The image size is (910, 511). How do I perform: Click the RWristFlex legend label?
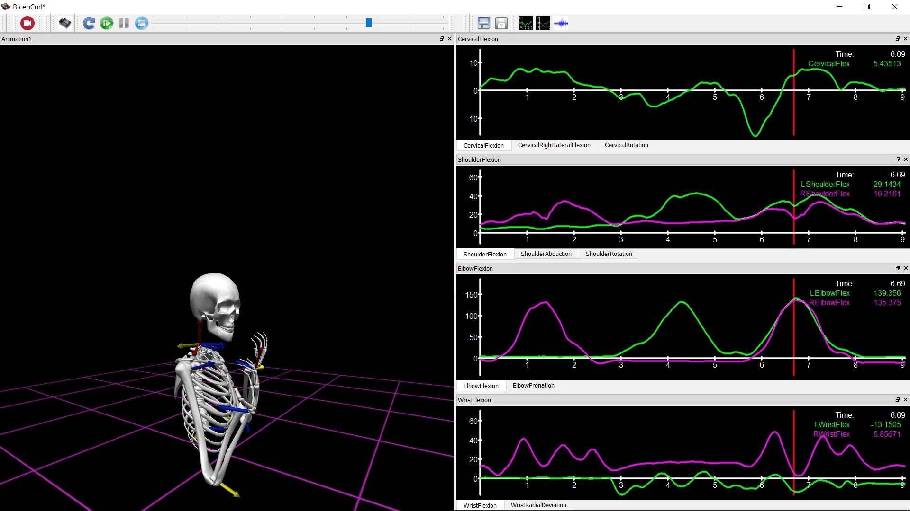pyautogui.click(x=831, y=434)
